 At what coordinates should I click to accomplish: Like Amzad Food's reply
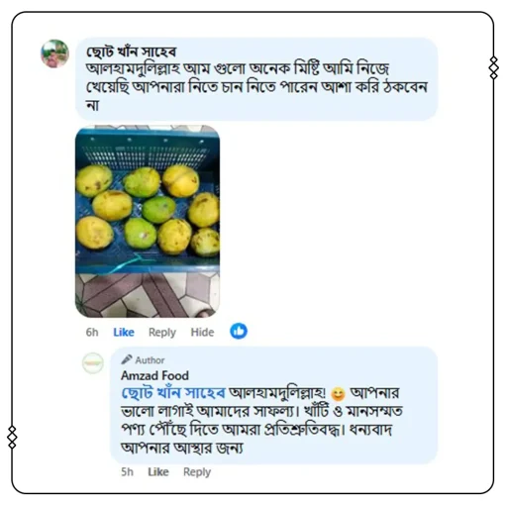pos(158,472)
